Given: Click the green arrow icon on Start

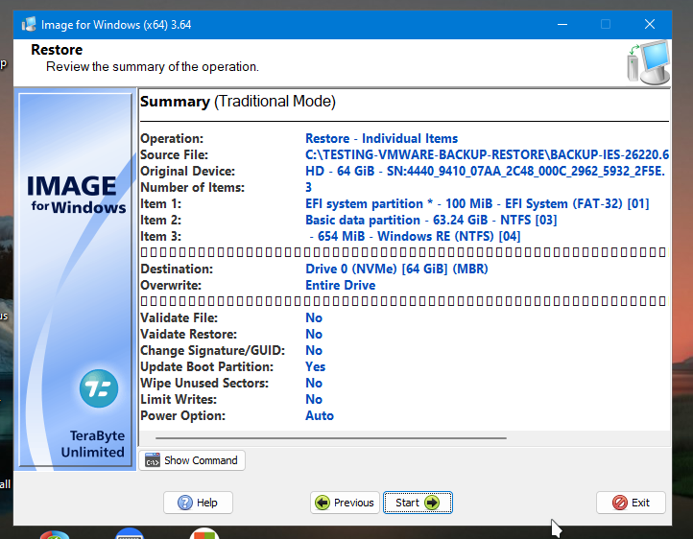Looking at the screenshot, I should tap(432, 503).
